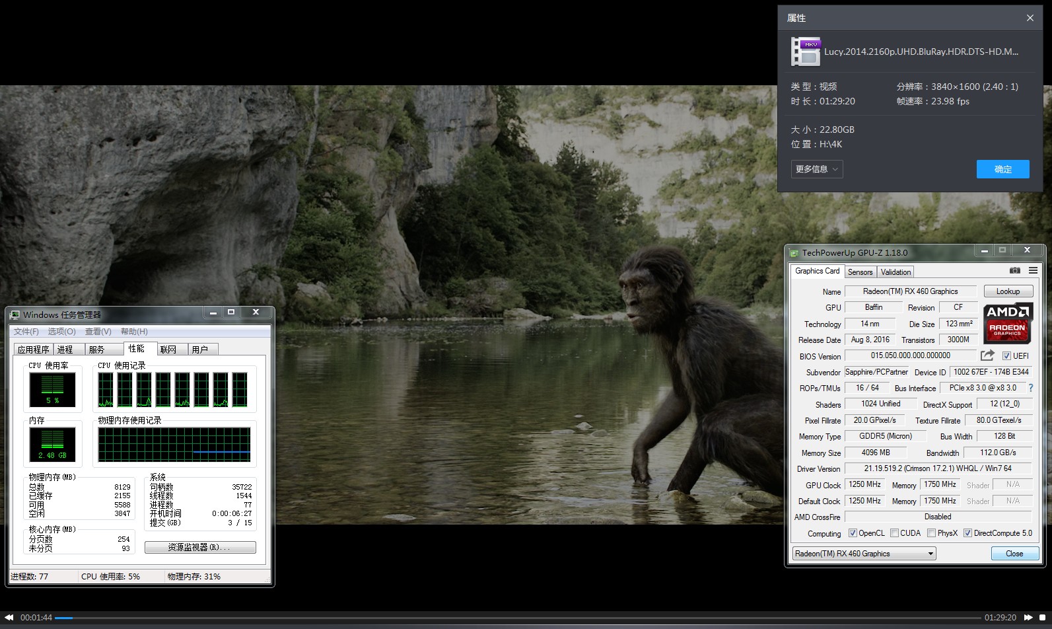This screenshot has width=1052, height=629.
Task: Click the Bus Interface question mark
Action: [1030, 388]
